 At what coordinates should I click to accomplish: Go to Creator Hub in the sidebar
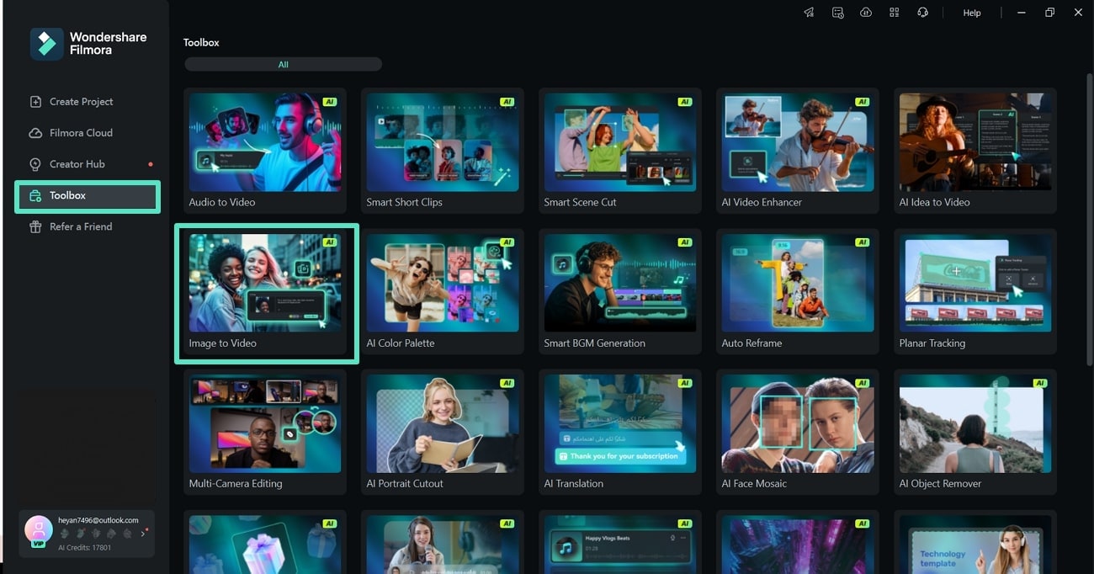click(x=77, y=164)
